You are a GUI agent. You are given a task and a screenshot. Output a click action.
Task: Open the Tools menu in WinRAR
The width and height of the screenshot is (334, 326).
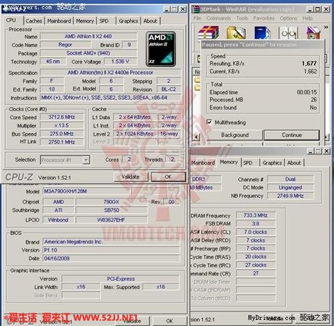(242, 18)
